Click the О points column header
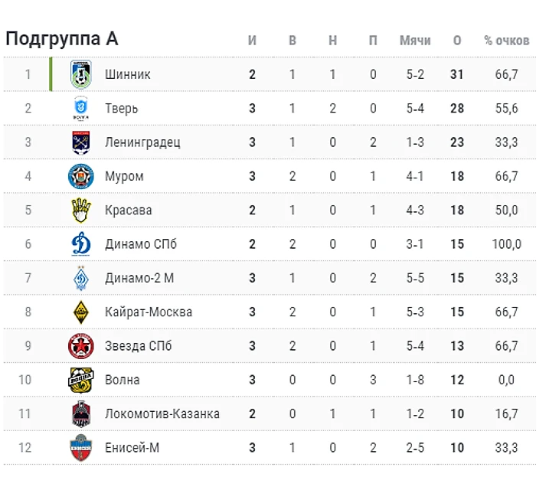This screenshot has height=477, width=559. (457, 41)
